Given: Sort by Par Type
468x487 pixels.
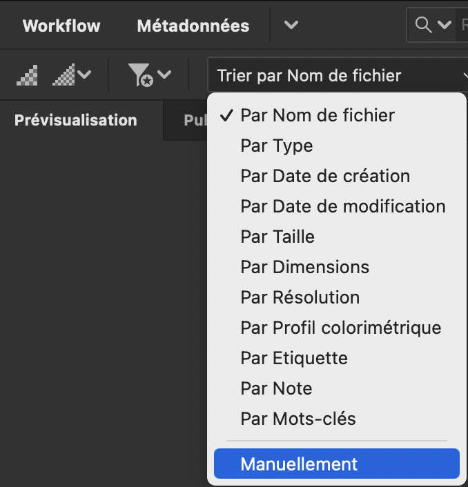Looking at the screenshot, I should pos(277,146).
